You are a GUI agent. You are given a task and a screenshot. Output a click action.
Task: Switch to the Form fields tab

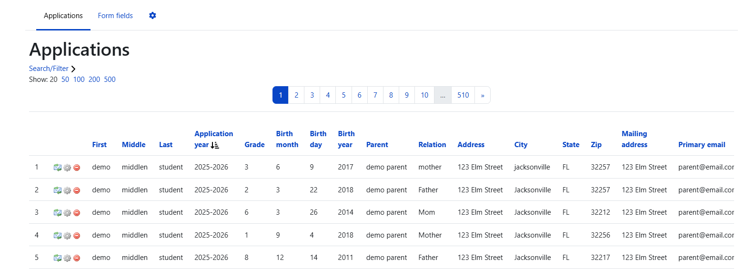(115, 16)
